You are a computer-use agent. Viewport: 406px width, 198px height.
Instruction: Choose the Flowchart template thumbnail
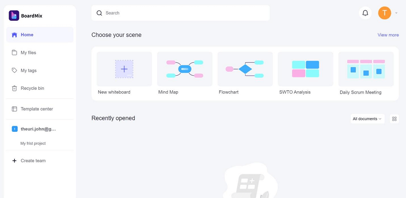[x=245, y=69]
